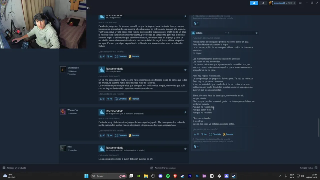Open the WinniePur username link

[73, 110]
